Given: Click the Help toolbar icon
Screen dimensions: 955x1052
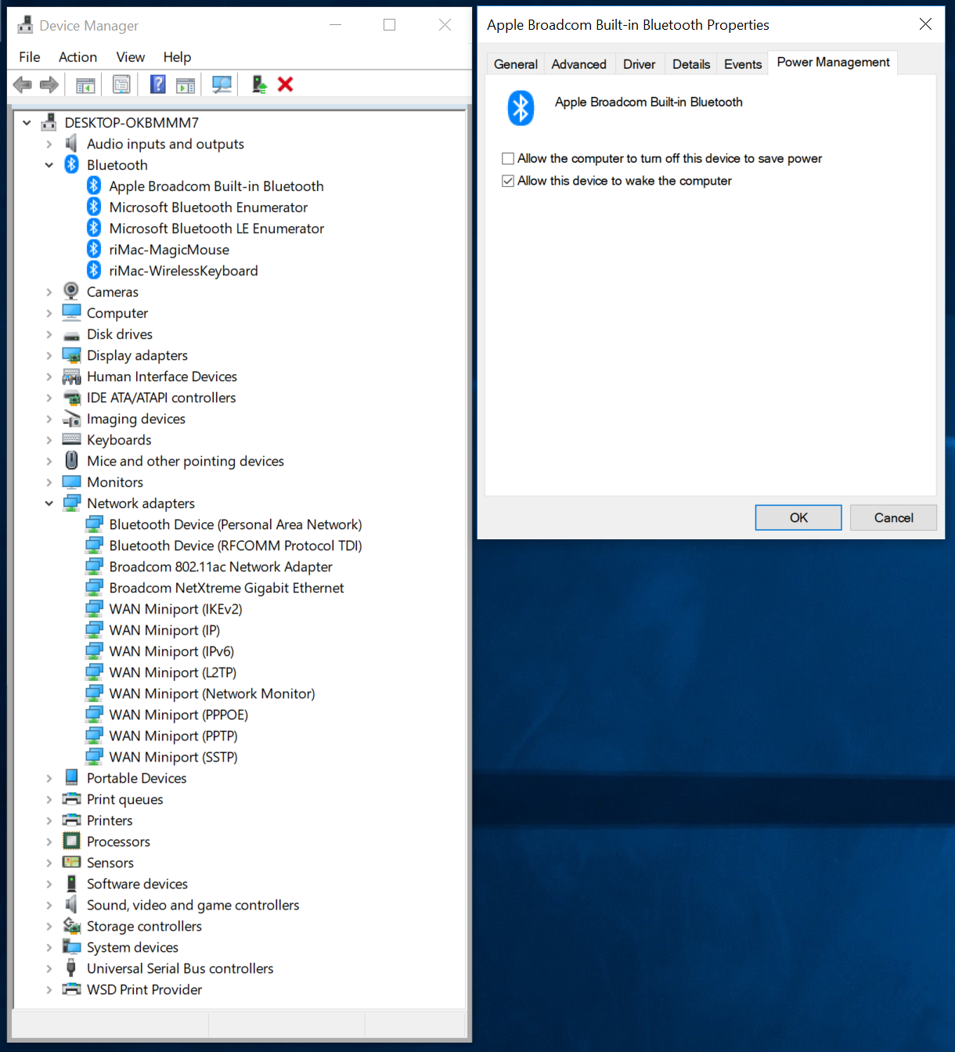Looking at the screenshot, I should 158,85.
